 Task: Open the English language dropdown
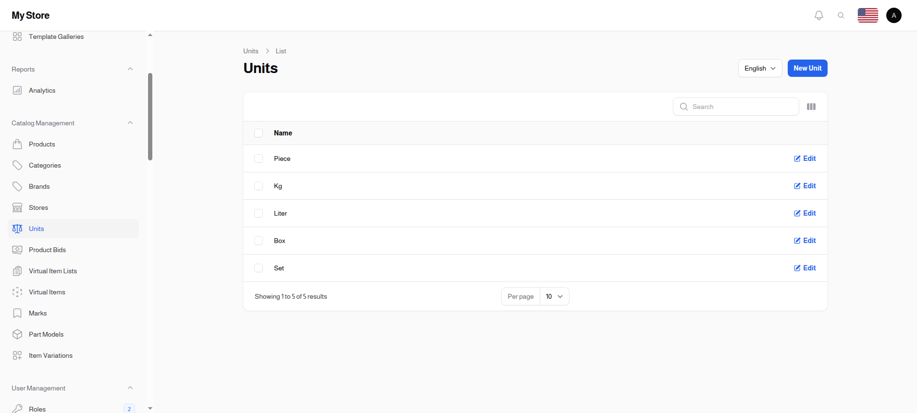point(760,68)
